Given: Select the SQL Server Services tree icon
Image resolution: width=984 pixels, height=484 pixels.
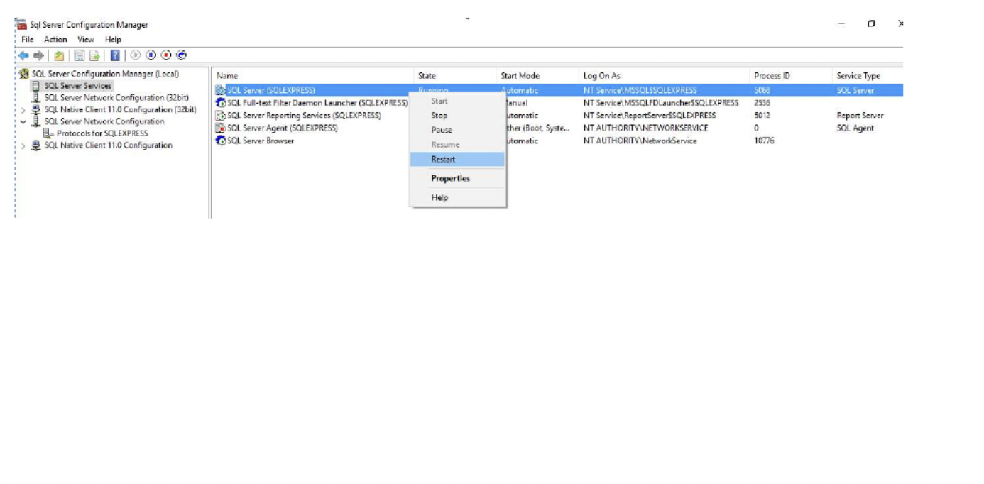Looking at the screenshot, I should pos(36,86).
